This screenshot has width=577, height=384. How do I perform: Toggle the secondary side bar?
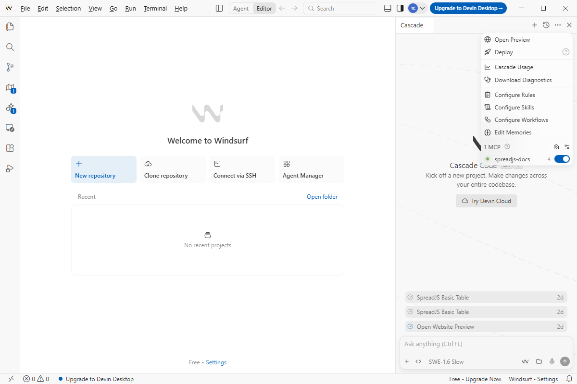click(x=400, y=8)
